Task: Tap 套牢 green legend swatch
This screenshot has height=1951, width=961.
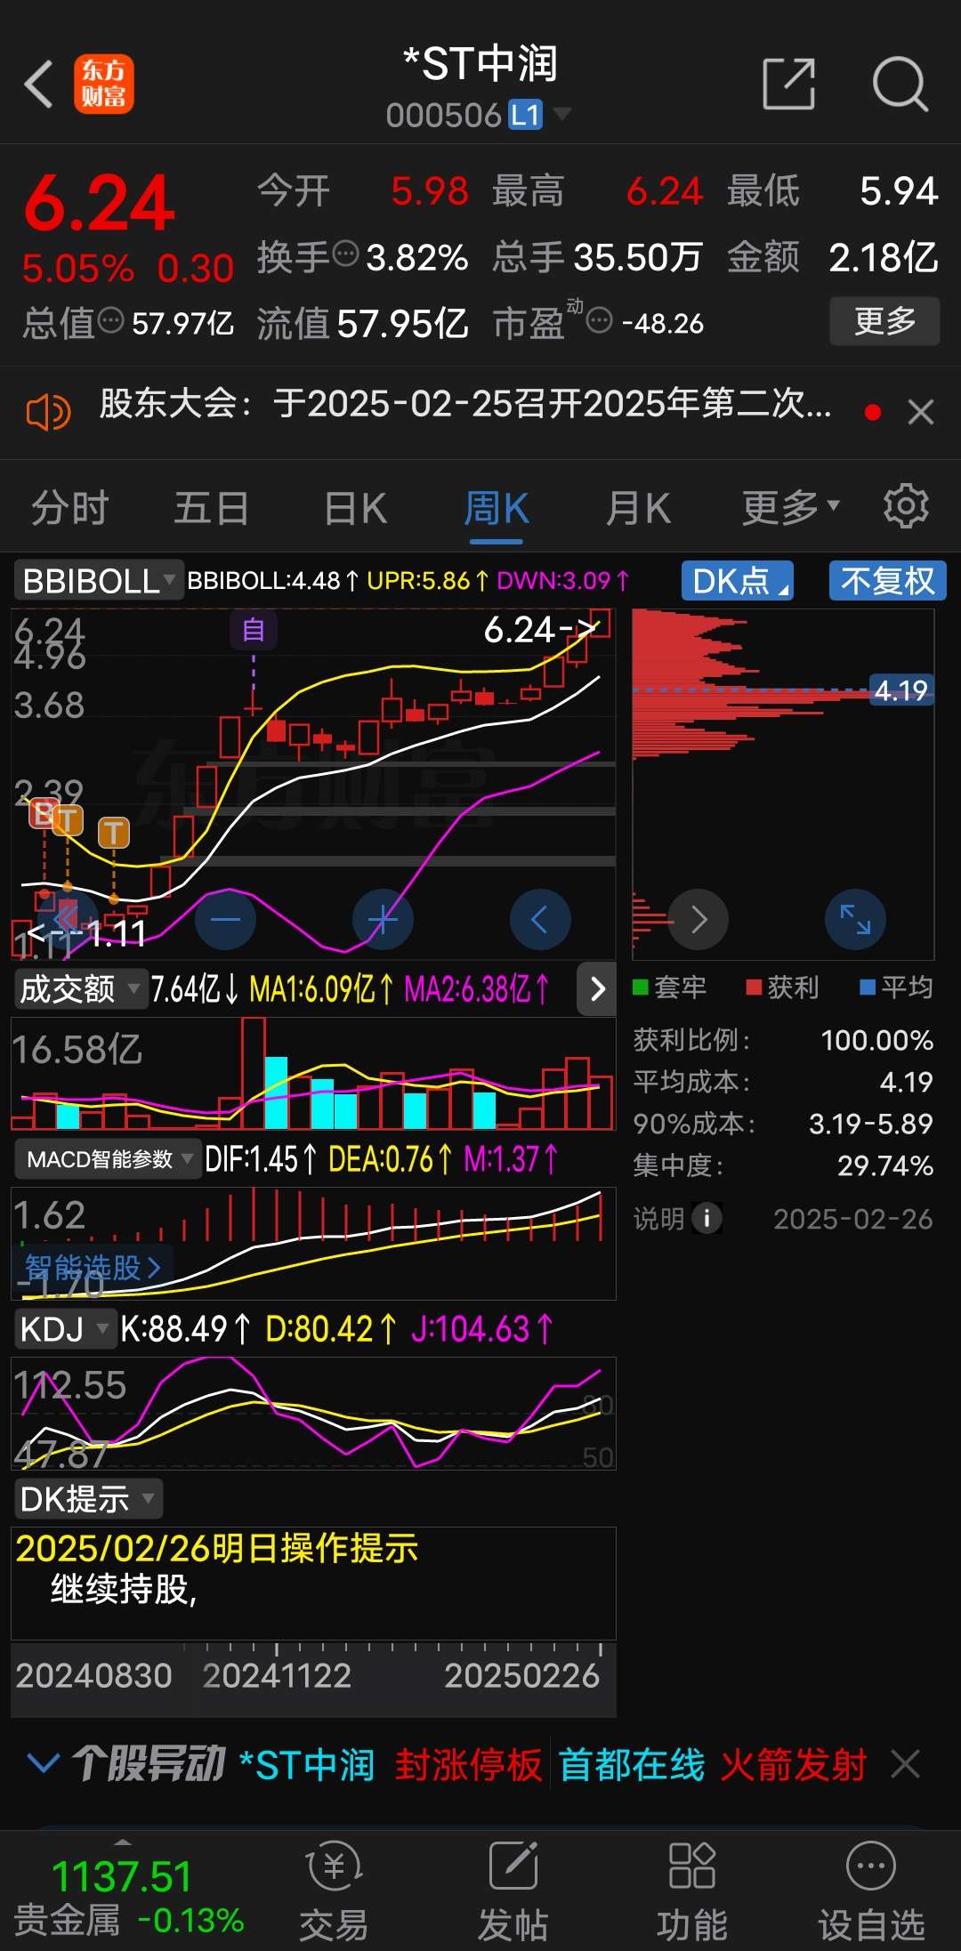Action: click(640, 987)
